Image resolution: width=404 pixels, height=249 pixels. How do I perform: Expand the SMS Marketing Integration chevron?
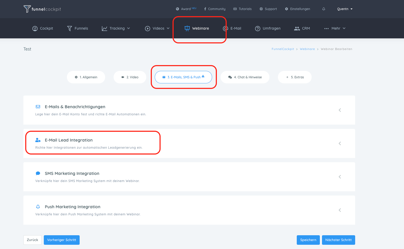tap(340, 177)
